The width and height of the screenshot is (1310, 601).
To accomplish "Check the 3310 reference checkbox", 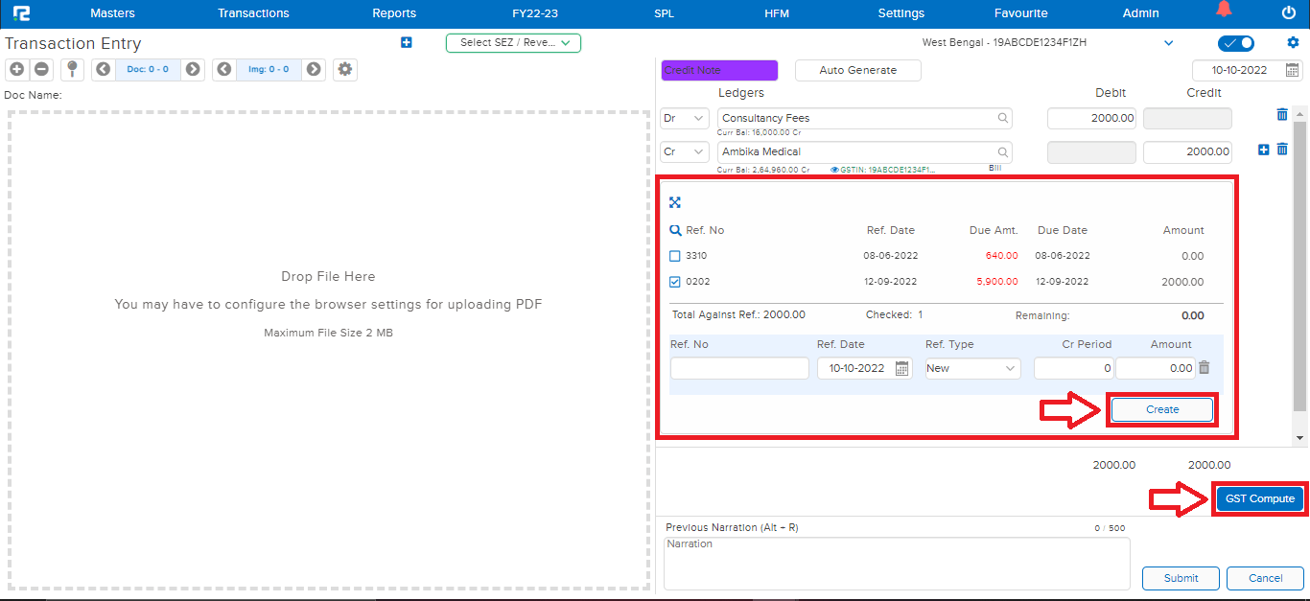I will tap(675, 256).
